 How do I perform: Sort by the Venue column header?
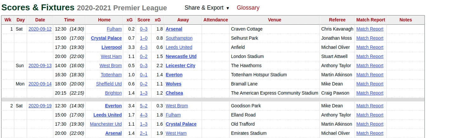click(x=274, y=20)
